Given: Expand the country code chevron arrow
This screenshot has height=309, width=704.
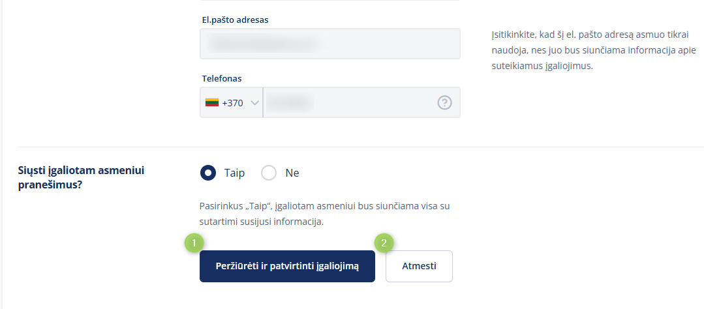Looking at the screenshot, I should [254, 103].
